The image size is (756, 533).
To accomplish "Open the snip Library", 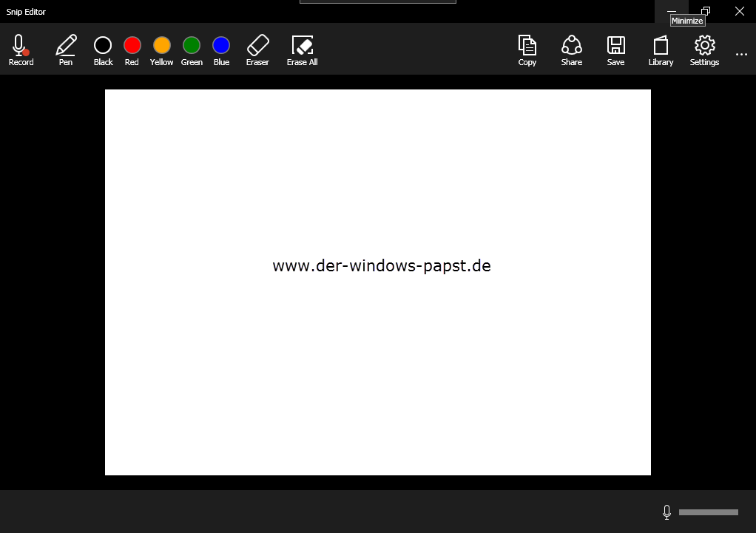I will [x=661, y=49].
